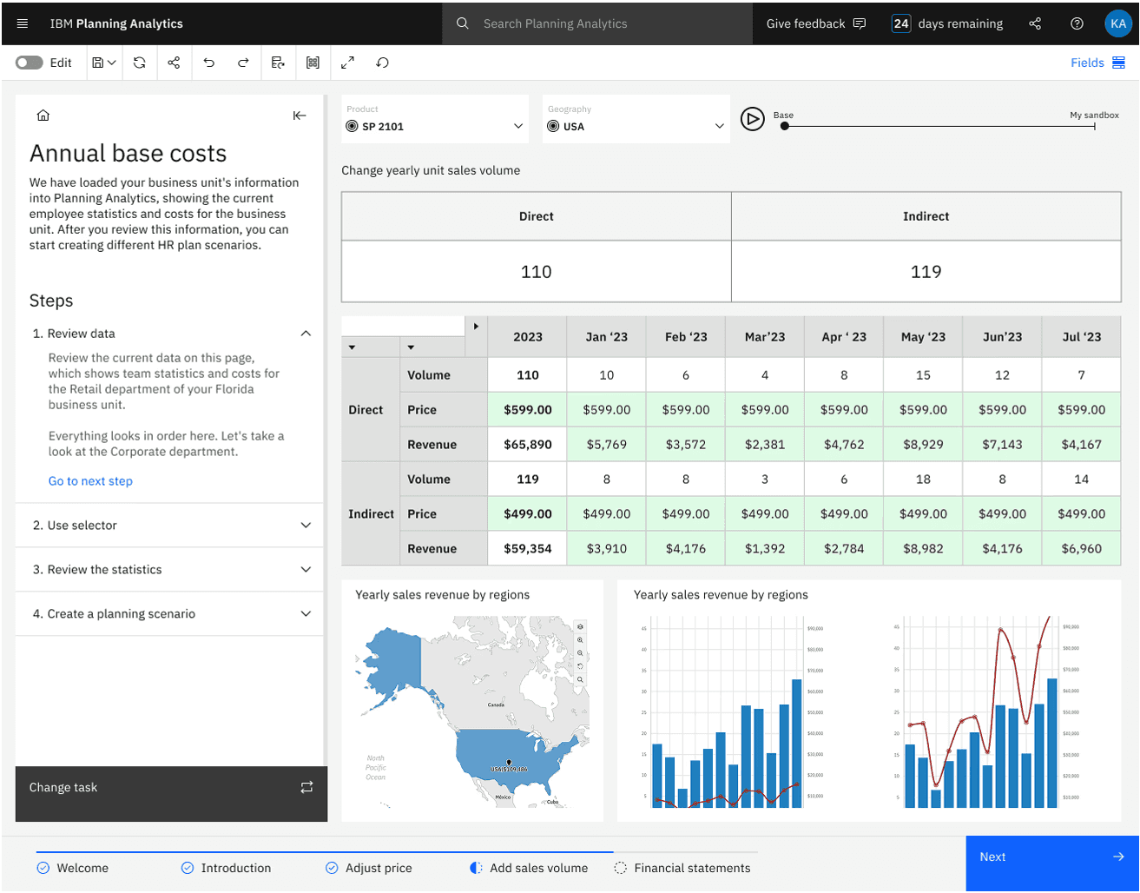Toggle the Edit mode switch
This screenshot has height=893, width=1140.
point(30,63)
